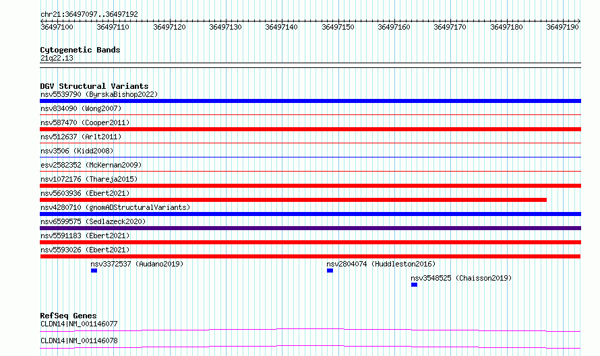Viewport: 600px width, 356px height.
Task: Click the chr21:36497097..36497192 region label
Action: click(89, 14)
